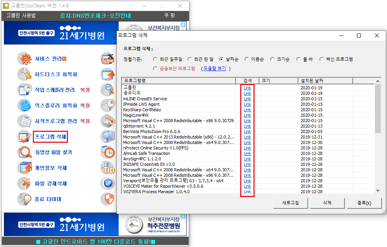The height and width of the screenshot is (247, 387).
Task: Sort by the '프로그램명' column header
Action: coord(179,81)
